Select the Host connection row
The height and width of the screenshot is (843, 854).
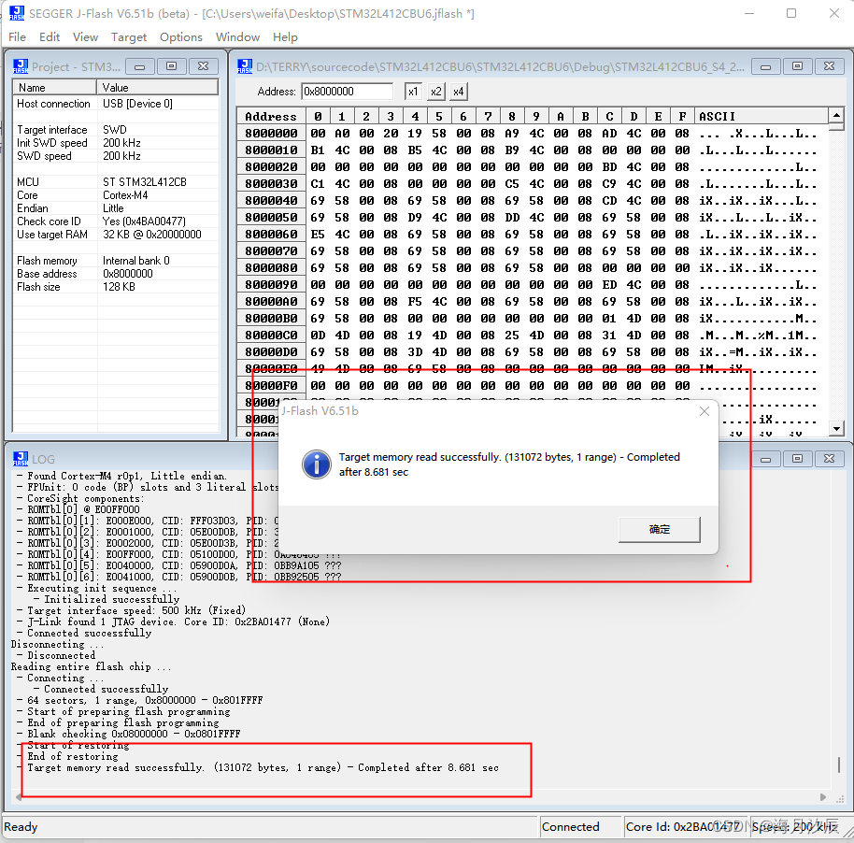pos(116,104)
